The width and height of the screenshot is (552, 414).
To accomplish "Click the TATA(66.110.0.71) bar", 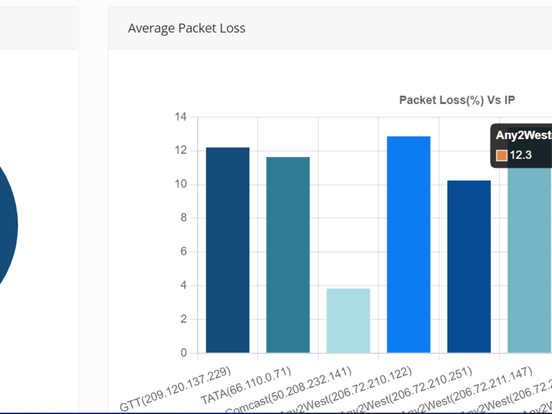I will click(x=288, y=255).
